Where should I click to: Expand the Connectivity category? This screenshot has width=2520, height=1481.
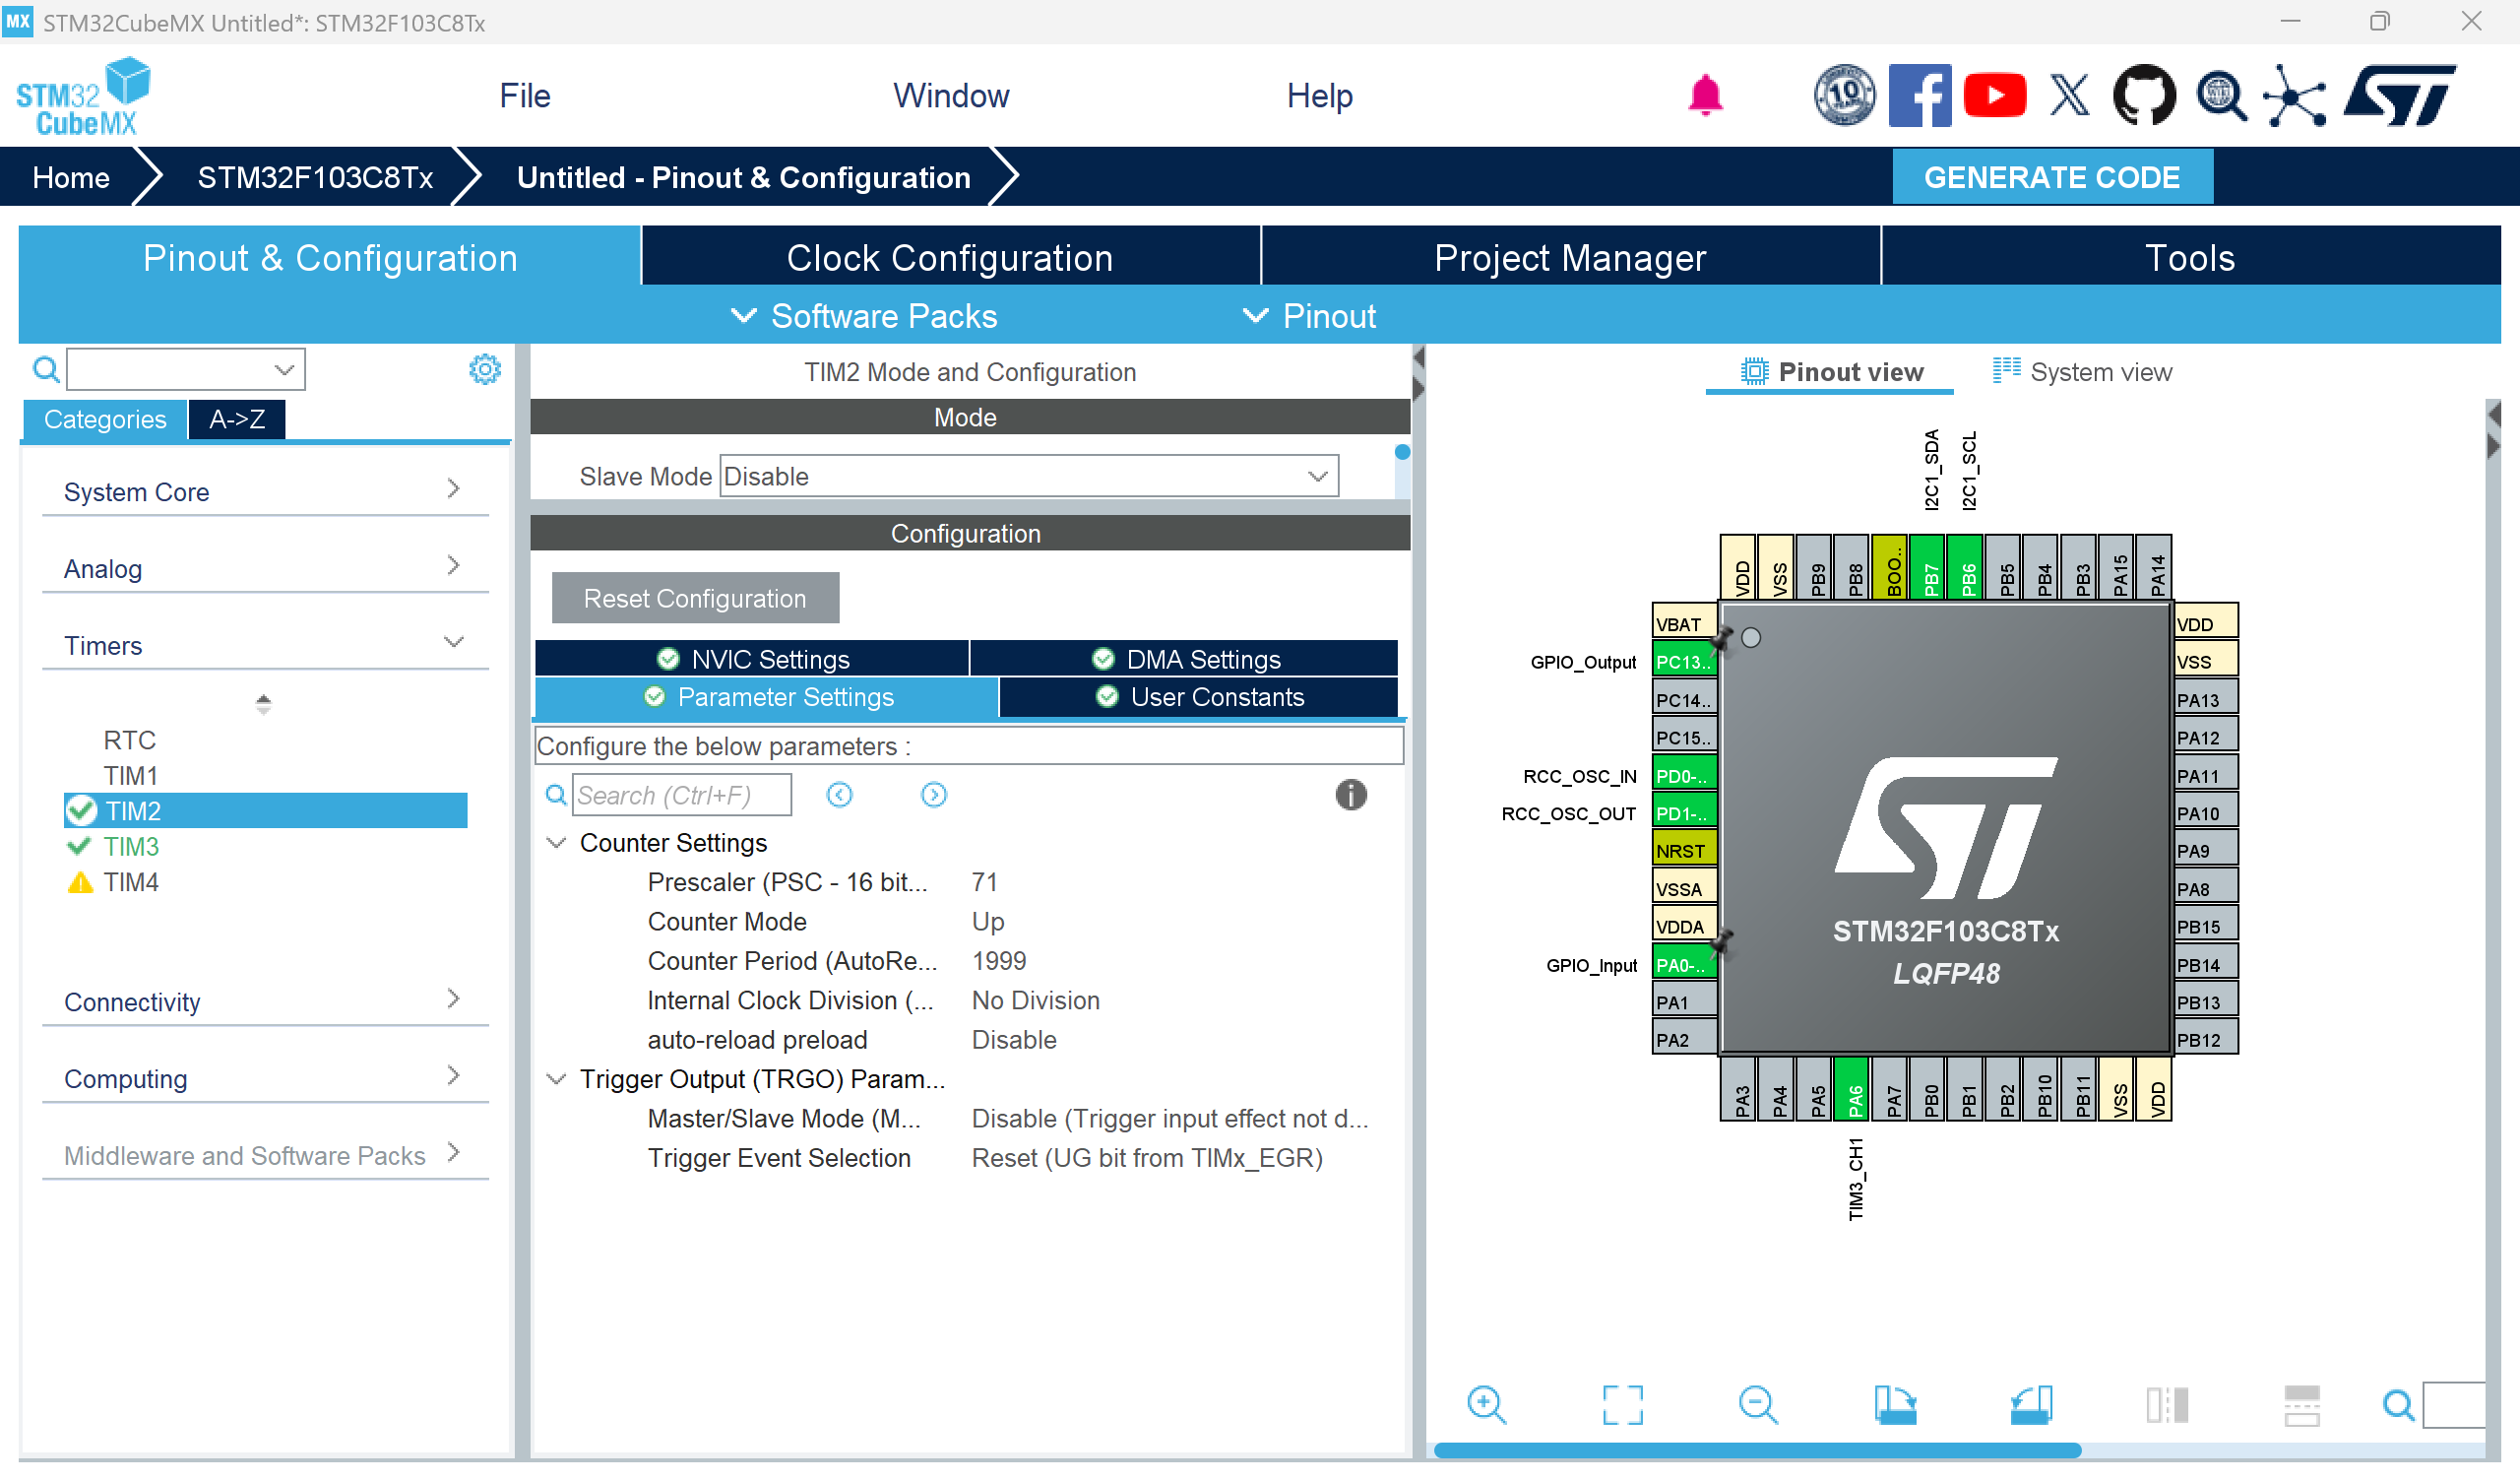click(x=265, y=1001)
